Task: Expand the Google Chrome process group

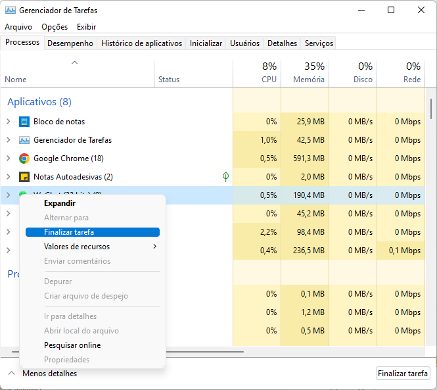Action: (x=8, y=158)
